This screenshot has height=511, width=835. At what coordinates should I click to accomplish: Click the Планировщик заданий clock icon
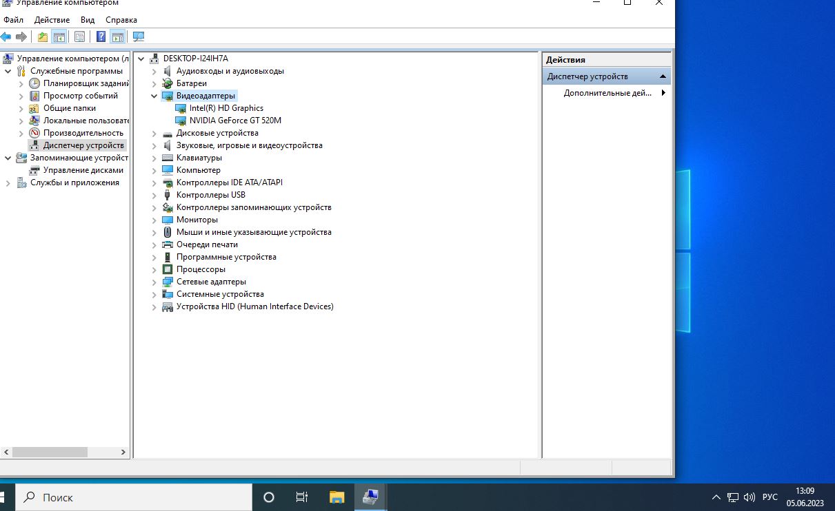tap(34, 83)
